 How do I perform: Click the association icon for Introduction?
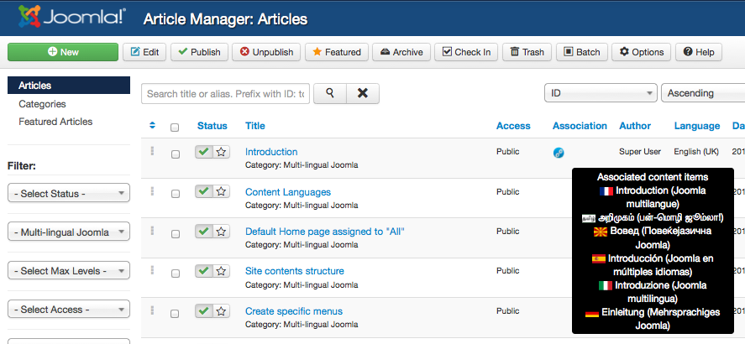coord(559,153)
